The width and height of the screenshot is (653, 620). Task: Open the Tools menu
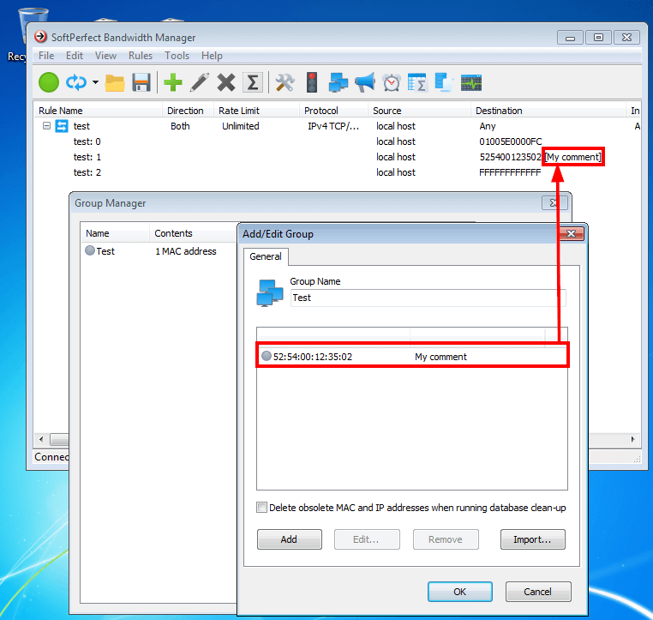pos(177,56)
